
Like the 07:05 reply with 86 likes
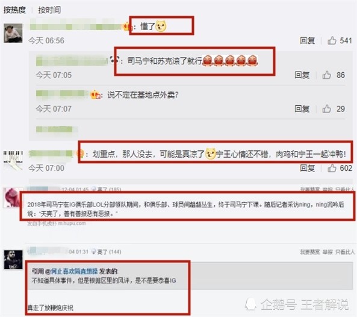click(327, 75)
